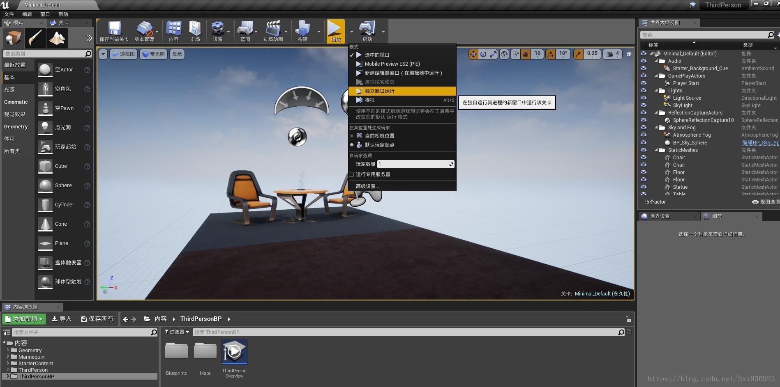
Task: Select the 点光源 placement icon
Action: (x=45, y=127)
